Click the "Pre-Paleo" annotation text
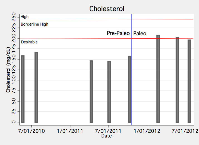 click(x=118, y=33)
